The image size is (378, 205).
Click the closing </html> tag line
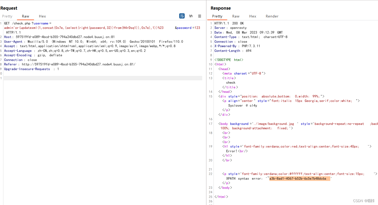click(221, 197)
